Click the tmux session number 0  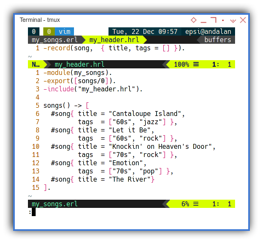coord(34,32)
